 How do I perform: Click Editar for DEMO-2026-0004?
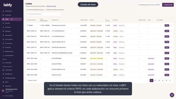pos(167,75)
